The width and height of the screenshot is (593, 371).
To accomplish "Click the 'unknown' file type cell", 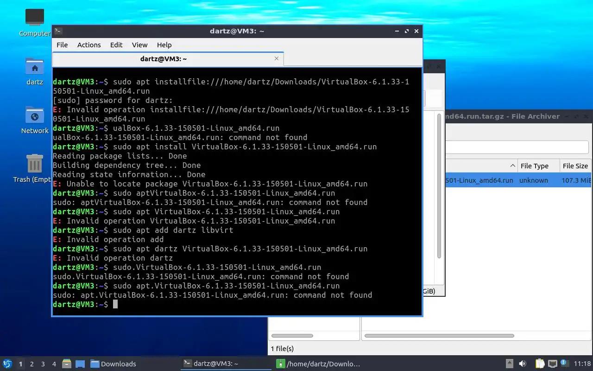I will (x=533, y=180).
